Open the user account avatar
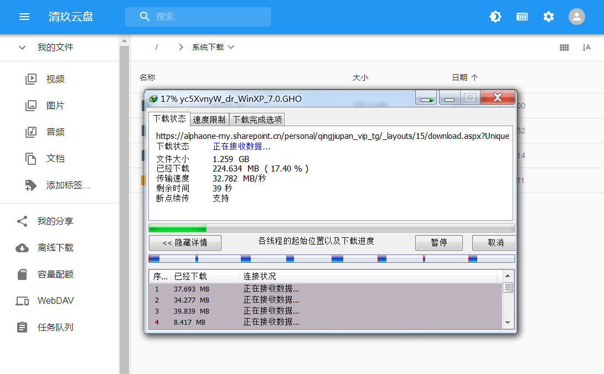The width and height of the screenshot is (604, 374). pos(577,17)
